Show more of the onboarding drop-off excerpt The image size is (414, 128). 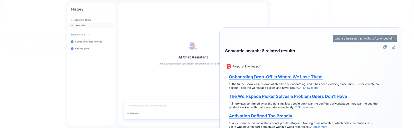click(x=310, y=88)
